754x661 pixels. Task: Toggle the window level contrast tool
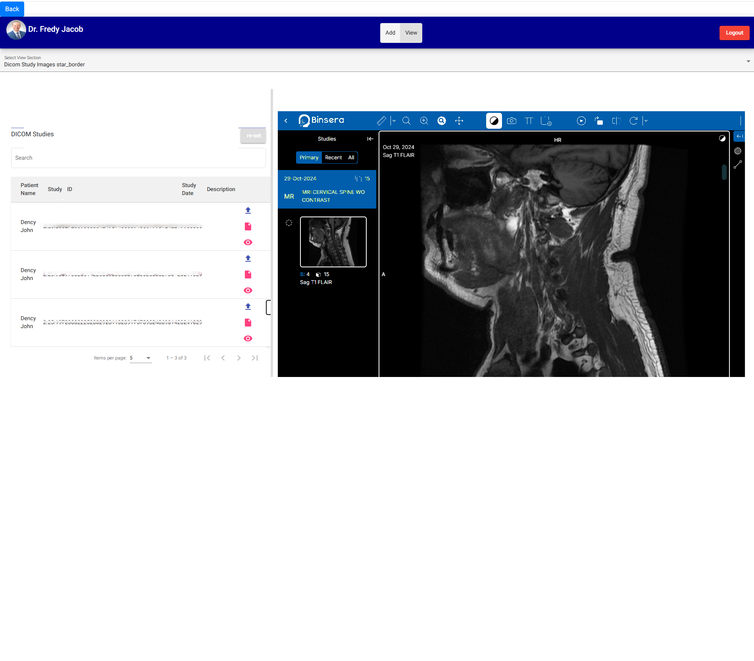pyautogui.click(x=494, y=121)
